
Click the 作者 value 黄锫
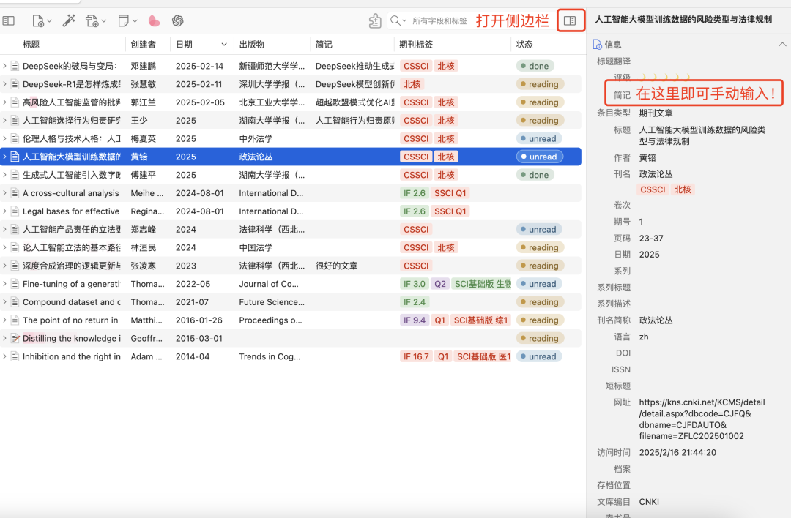point(647,158)
